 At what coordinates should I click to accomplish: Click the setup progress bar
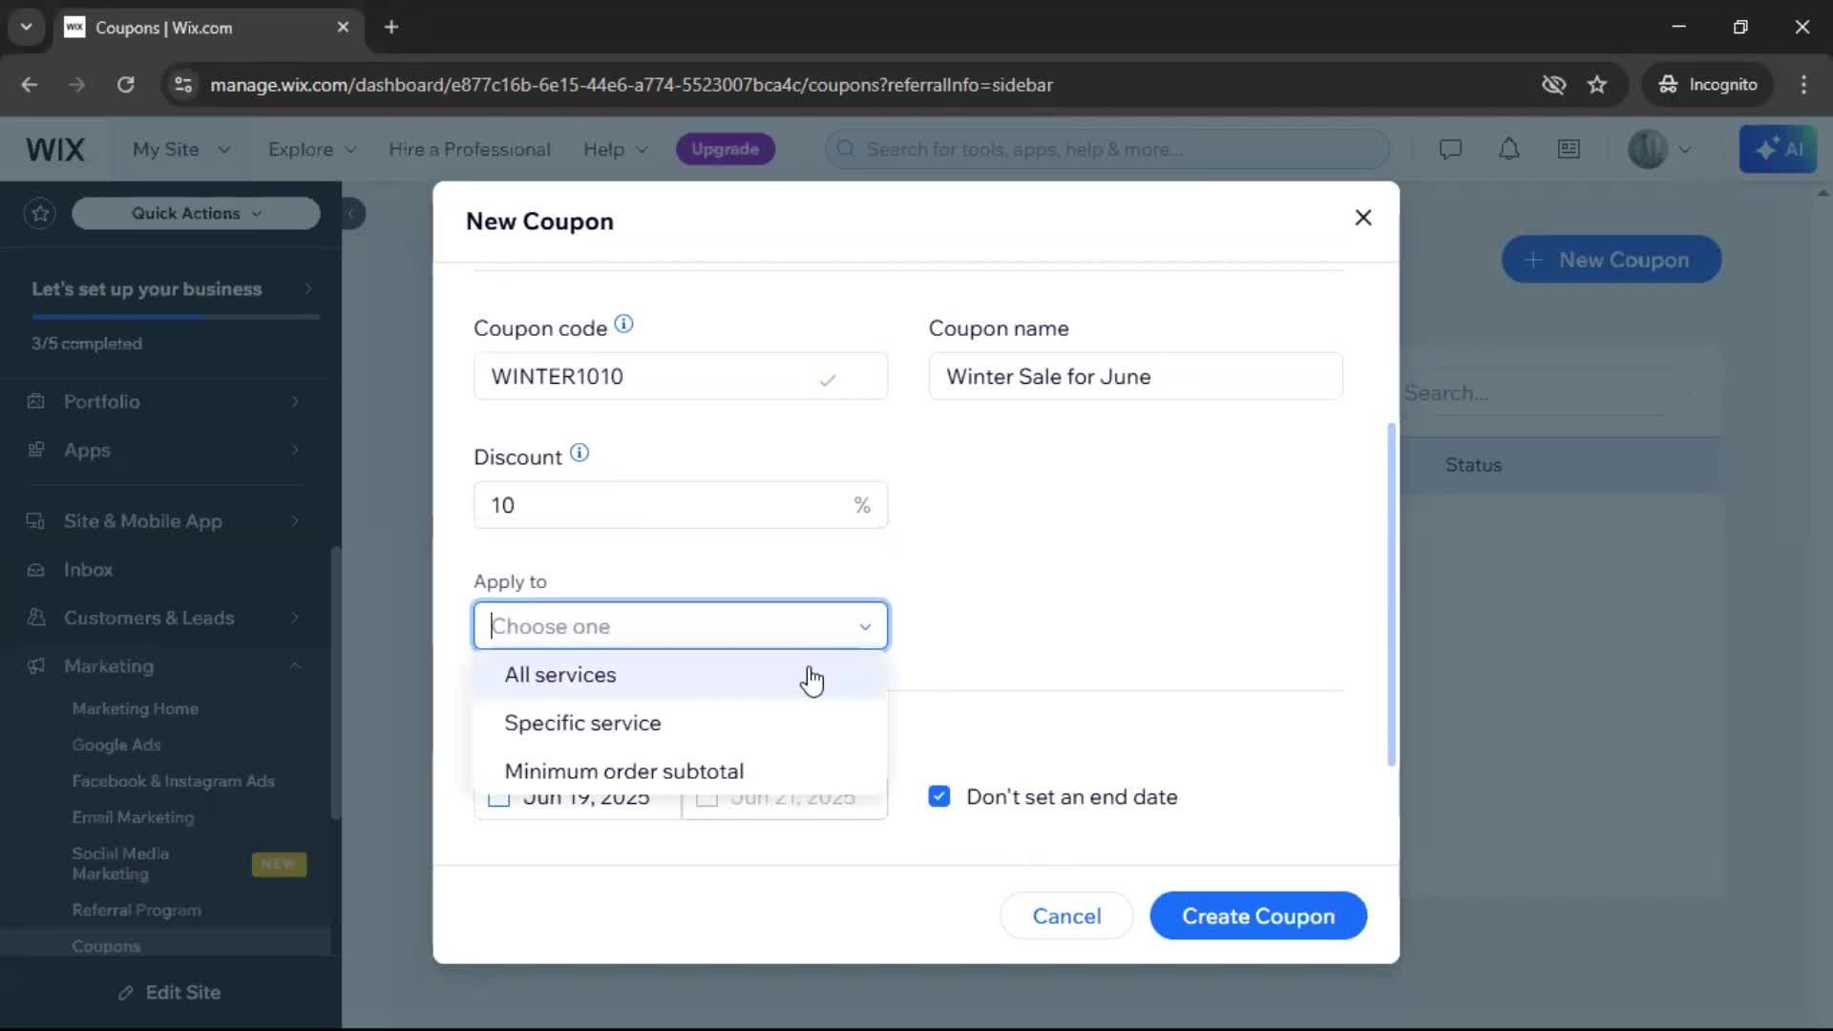(x=176, y=316)
